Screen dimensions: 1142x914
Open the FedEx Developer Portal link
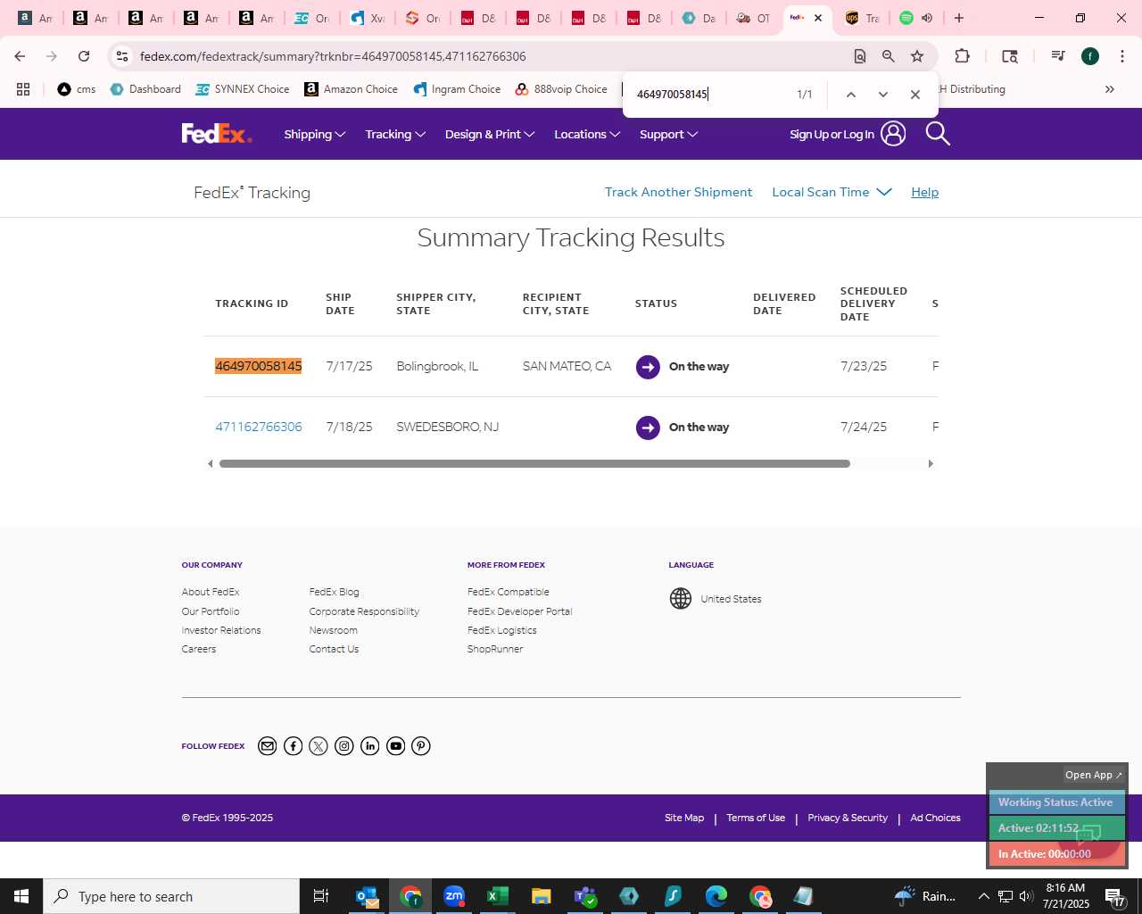click(x=519, y=611)
